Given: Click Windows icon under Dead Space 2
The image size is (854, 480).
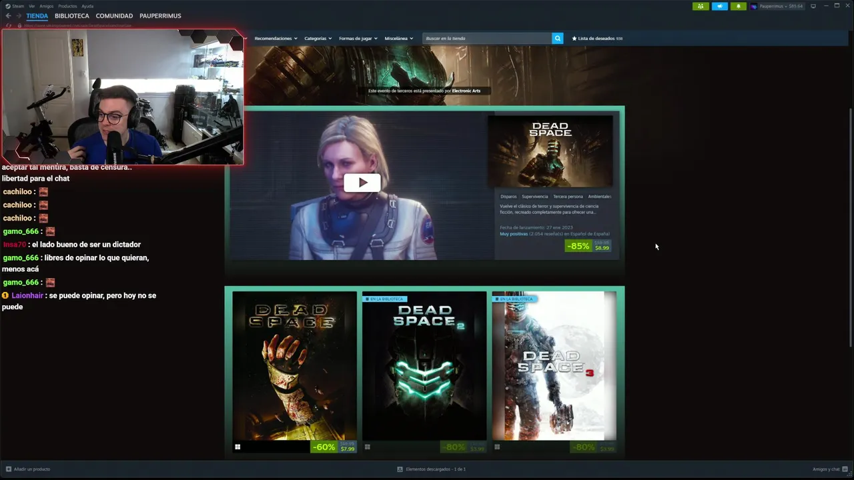Looking at the screenshot, I should click(367, 447).
